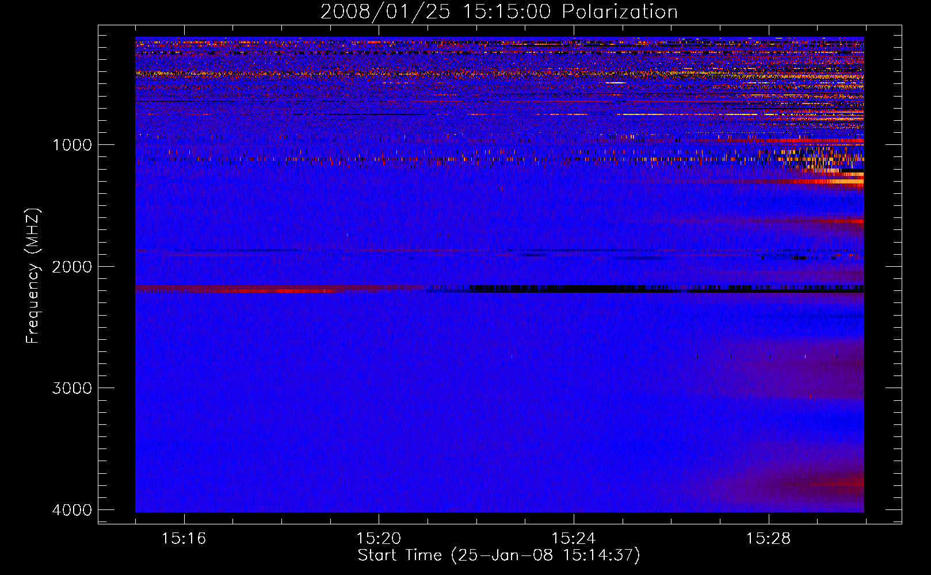Click the 1000 frequency tick label
This screenshot has width=931, height=575.
coord(72,144)
